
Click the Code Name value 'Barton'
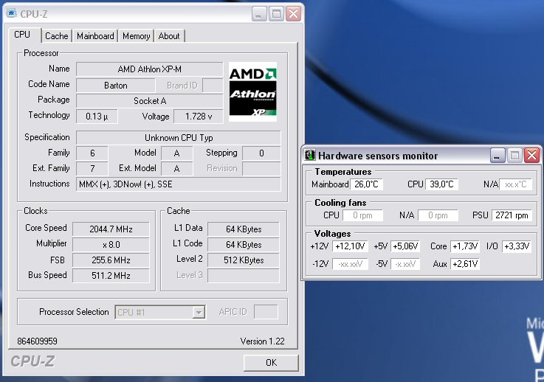point(116,86)
